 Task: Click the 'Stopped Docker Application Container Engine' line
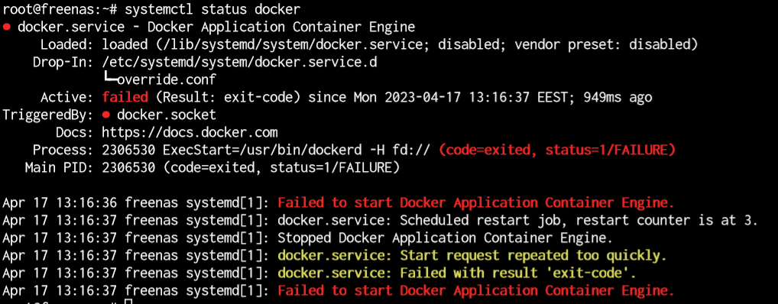tap(445, 238)
